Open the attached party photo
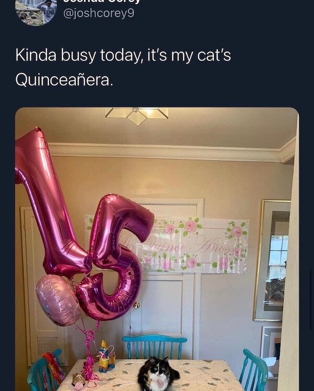Image resolution: width=314 pixels, height=391 pixels. click(157, 249)
